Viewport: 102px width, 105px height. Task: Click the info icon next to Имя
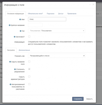click(20, 19)
